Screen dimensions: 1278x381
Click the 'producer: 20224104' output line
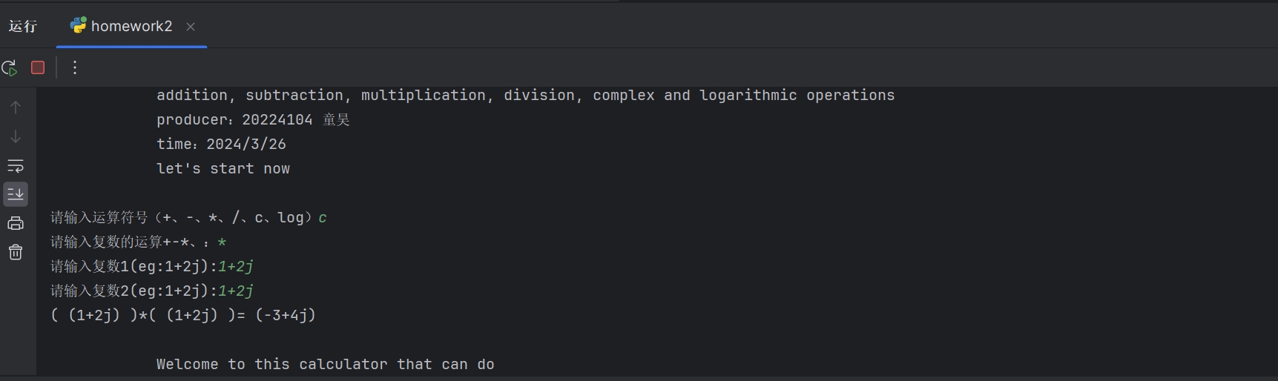[x=253, y=120]
